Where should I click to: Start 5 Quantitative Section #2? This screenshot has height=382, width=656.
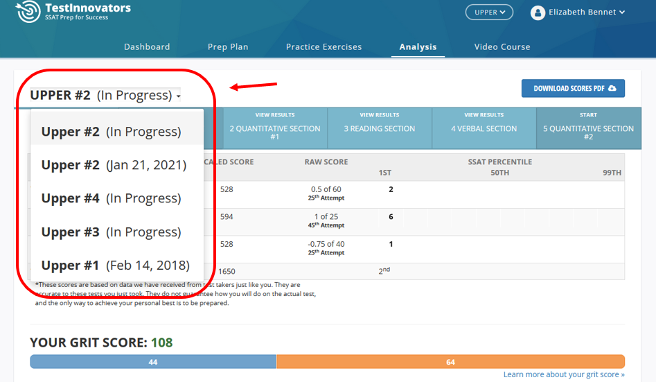pos(588,128)
